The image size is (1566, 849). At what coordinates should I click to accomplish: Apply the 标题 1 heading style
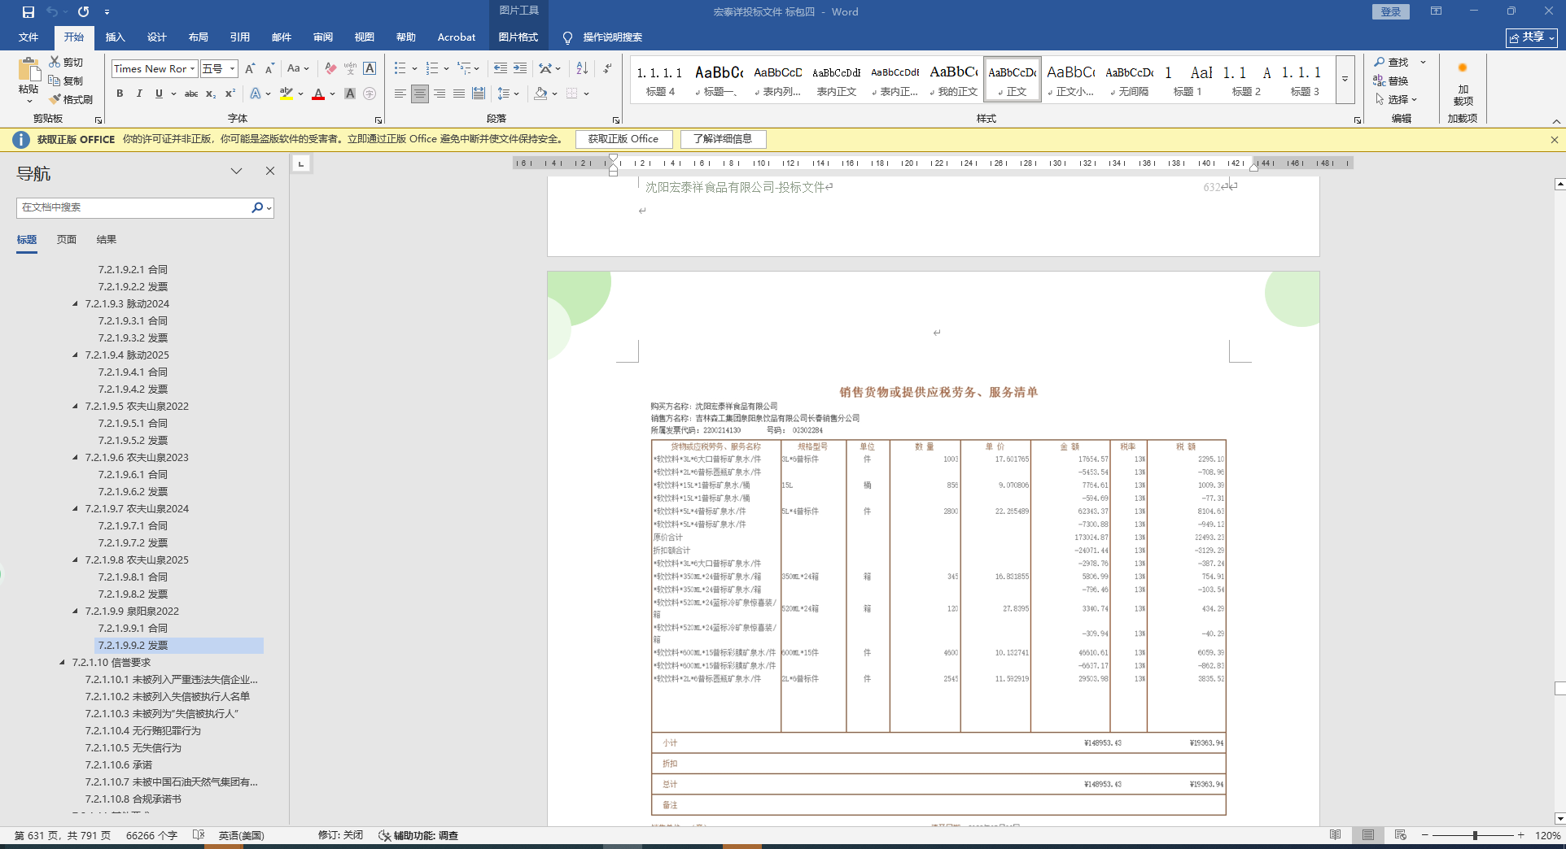[1188, 81]
